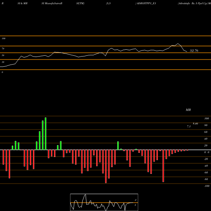The width and height of the screenshot is (211, 211).
Task: Click the '(5,5' parameter text in header
Action: pyautogui.click(x=108, y=3)
